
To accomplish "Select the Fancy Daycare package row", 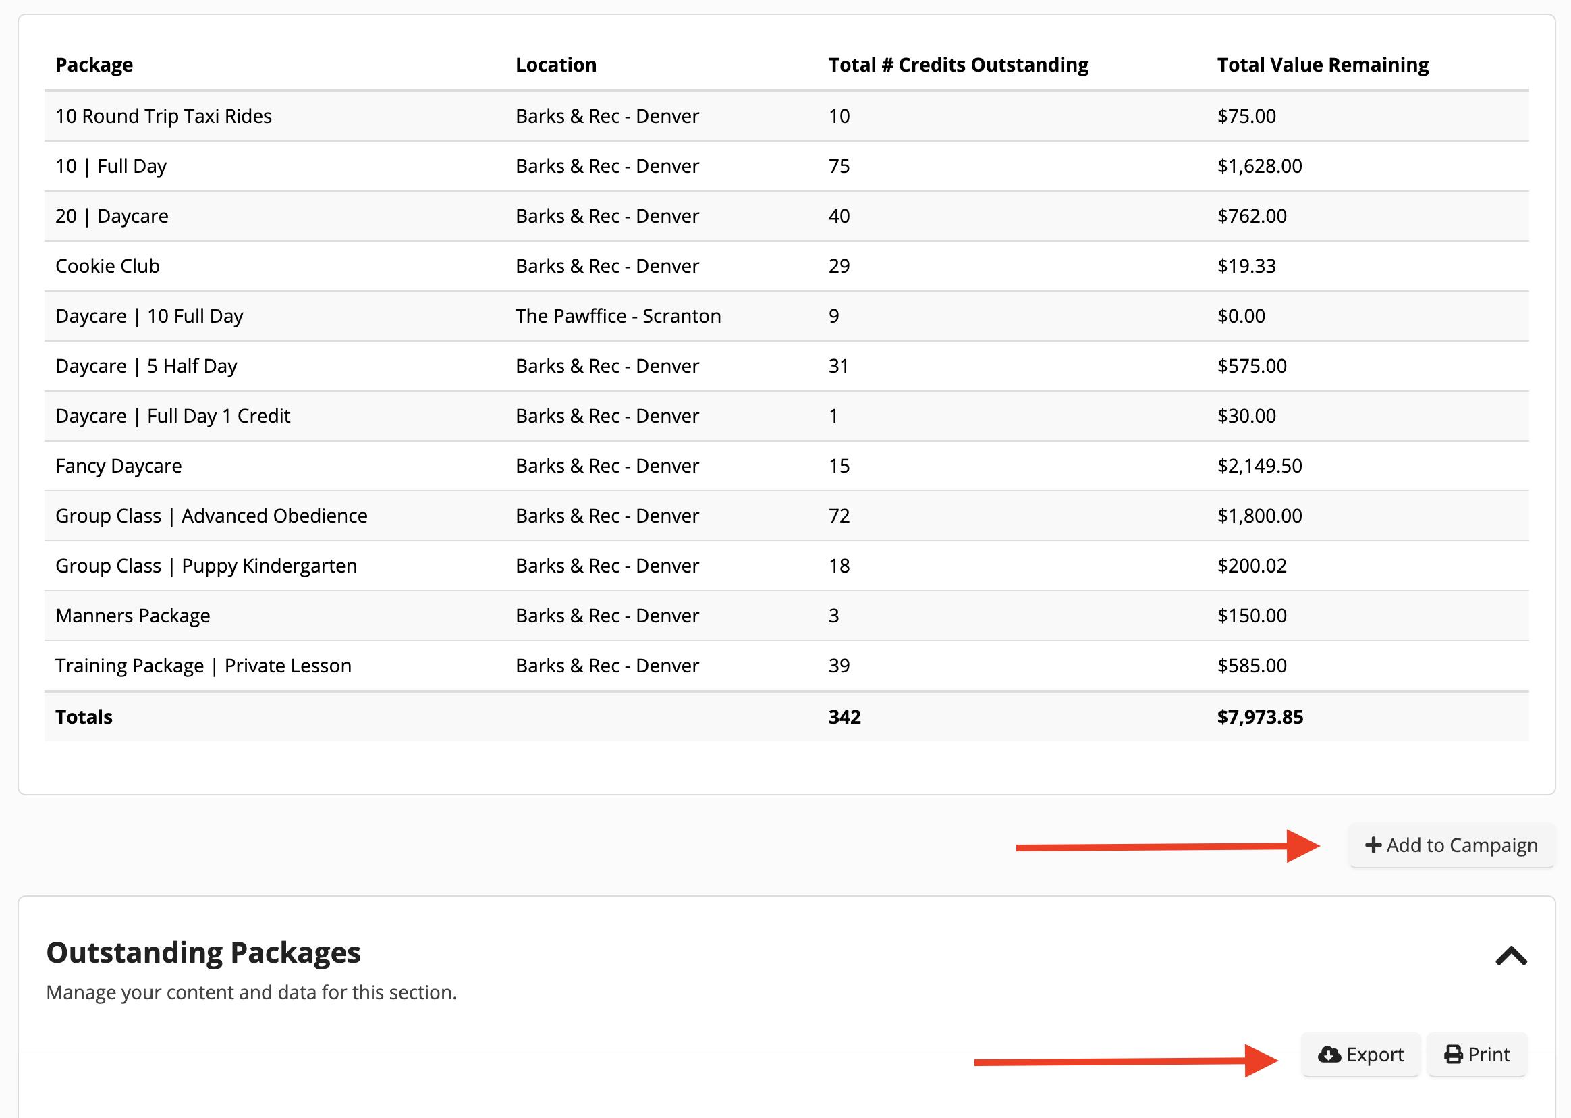I will (x=118, y=465).
